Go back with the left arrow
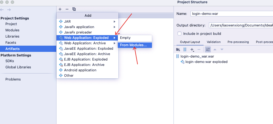The width and height of the screenshot is (273, 124). coord(2,10)
